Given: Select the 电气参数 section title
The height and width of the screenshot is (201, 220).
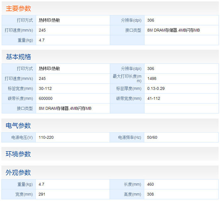Looking at the screenshot, I should [x=19, y=126].
